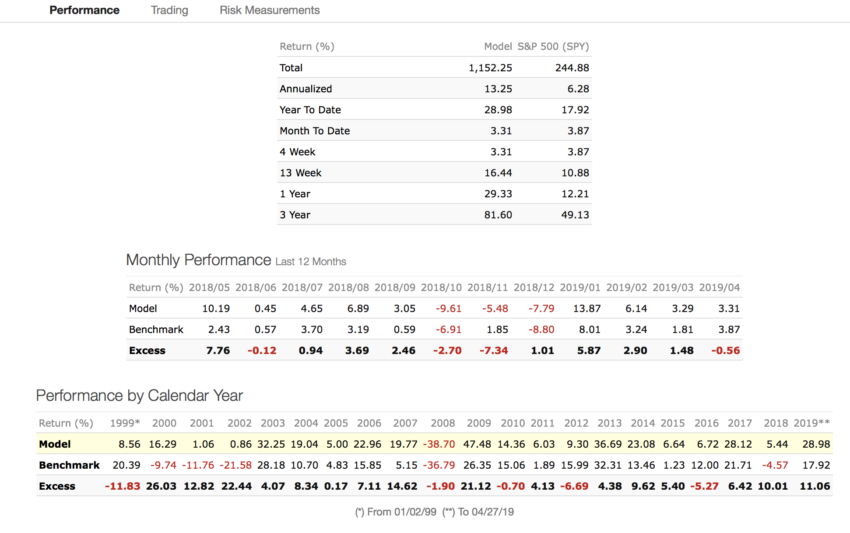850x533 pixels.
Task: Click the Total return row label
Action: [291, 68]
